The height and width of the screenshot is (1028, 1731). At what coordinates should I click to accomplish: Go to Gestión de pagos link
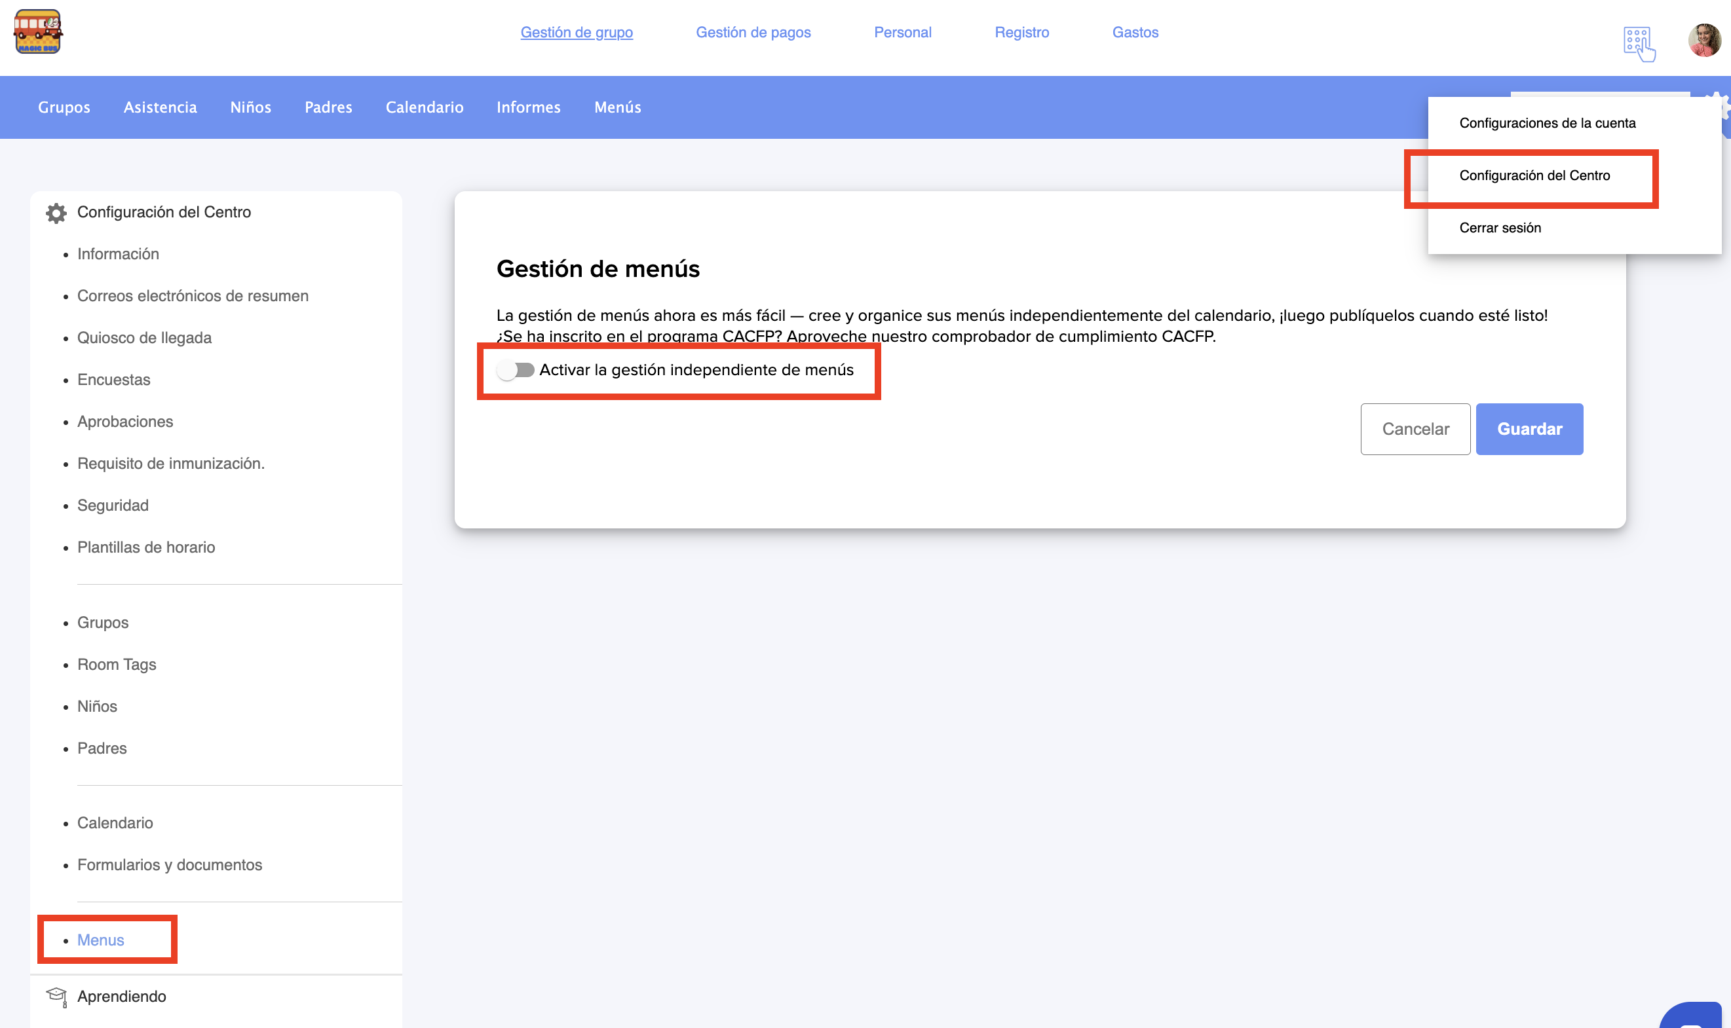(x=753, y=33)
